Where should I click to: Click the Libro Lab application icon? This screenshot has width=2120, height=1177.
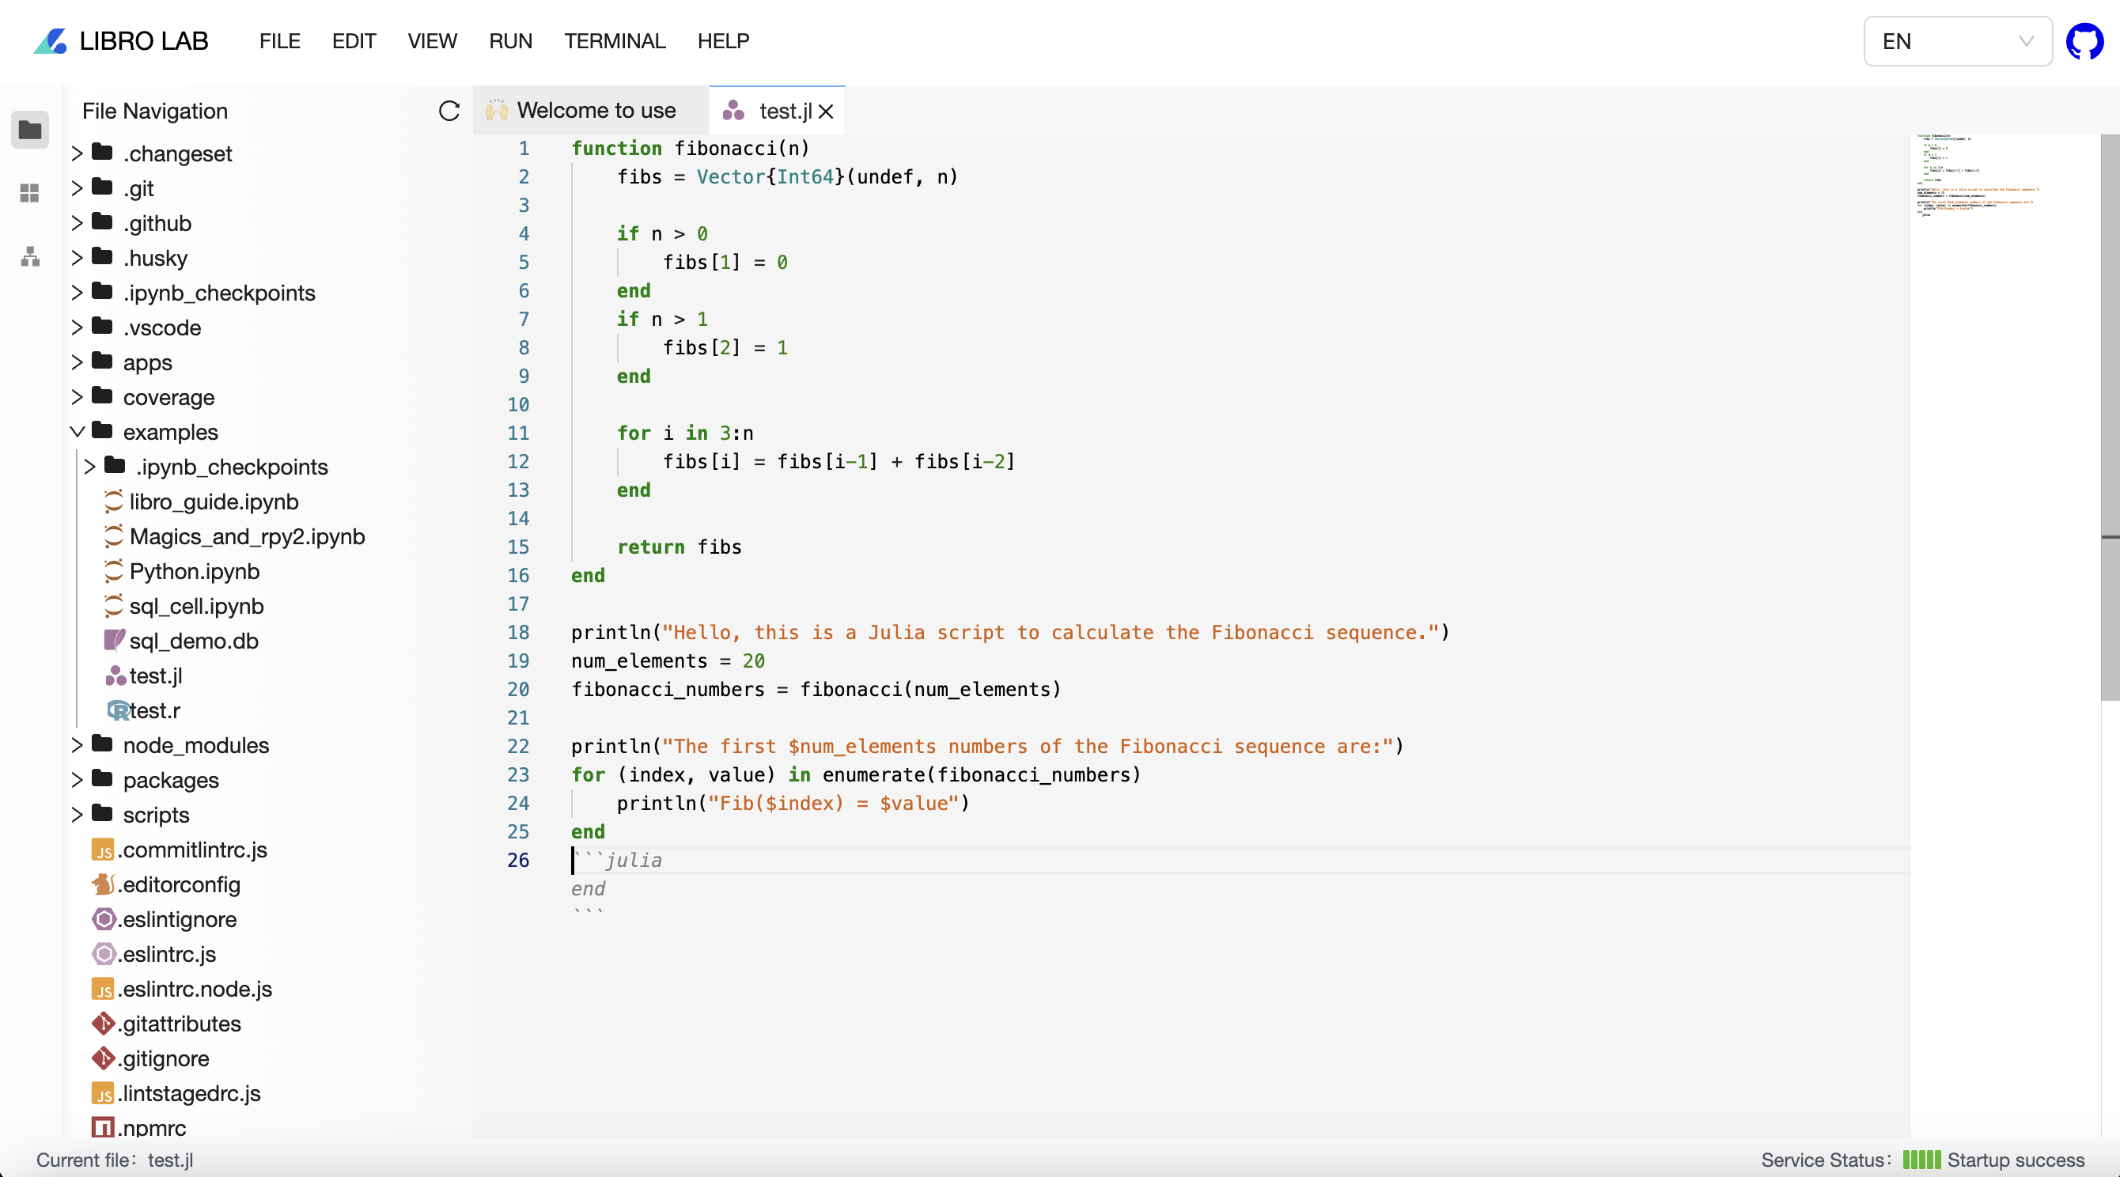[51, 40]
